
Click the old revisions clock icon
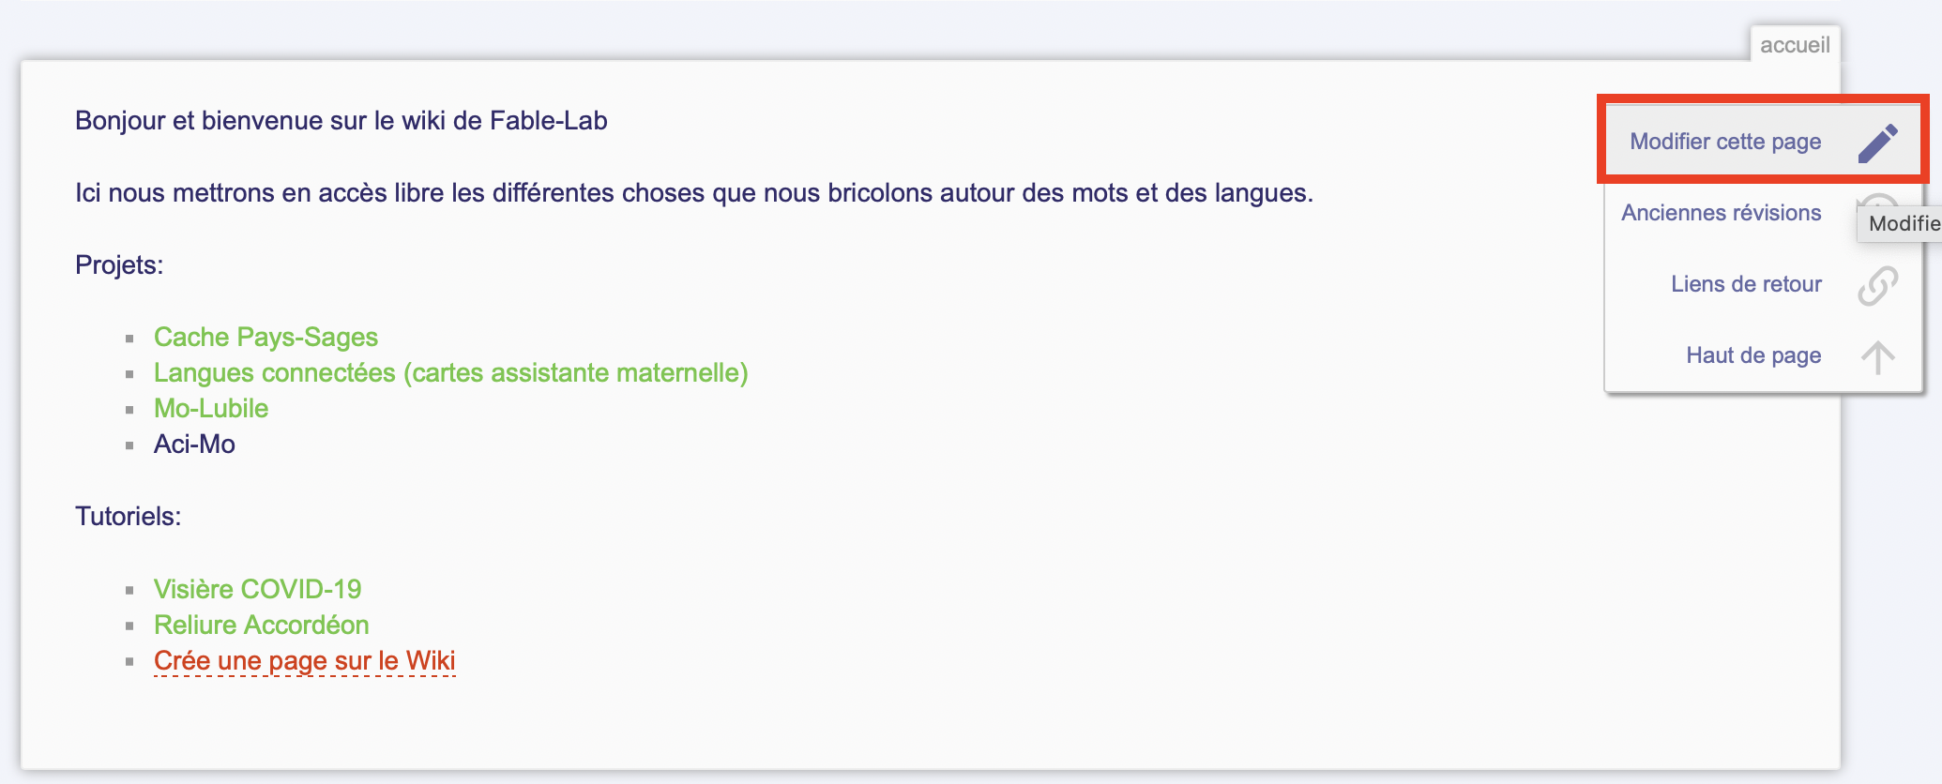point(1875,203)
